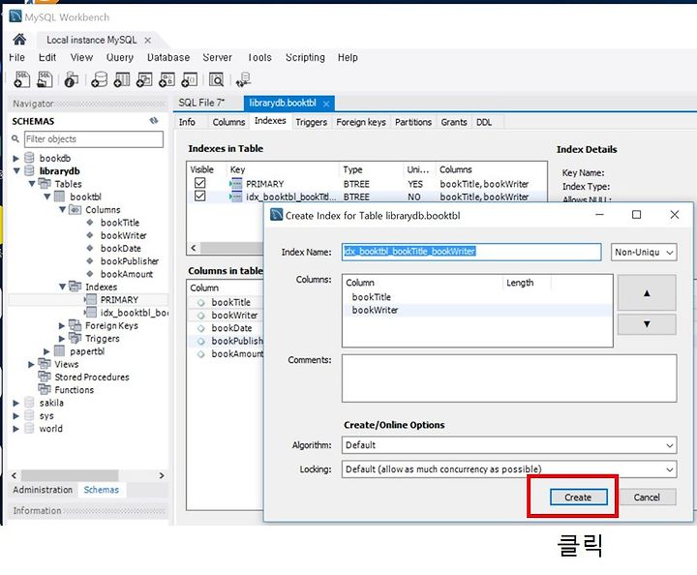
Task: Click the Comments text area
Action: pos(509,378)
